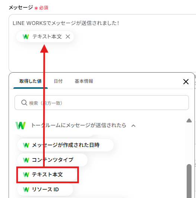Click the テキスト本文 chip in the message
Image resolution: width=196 pixels, height=198 pixels.
(45, 37)
